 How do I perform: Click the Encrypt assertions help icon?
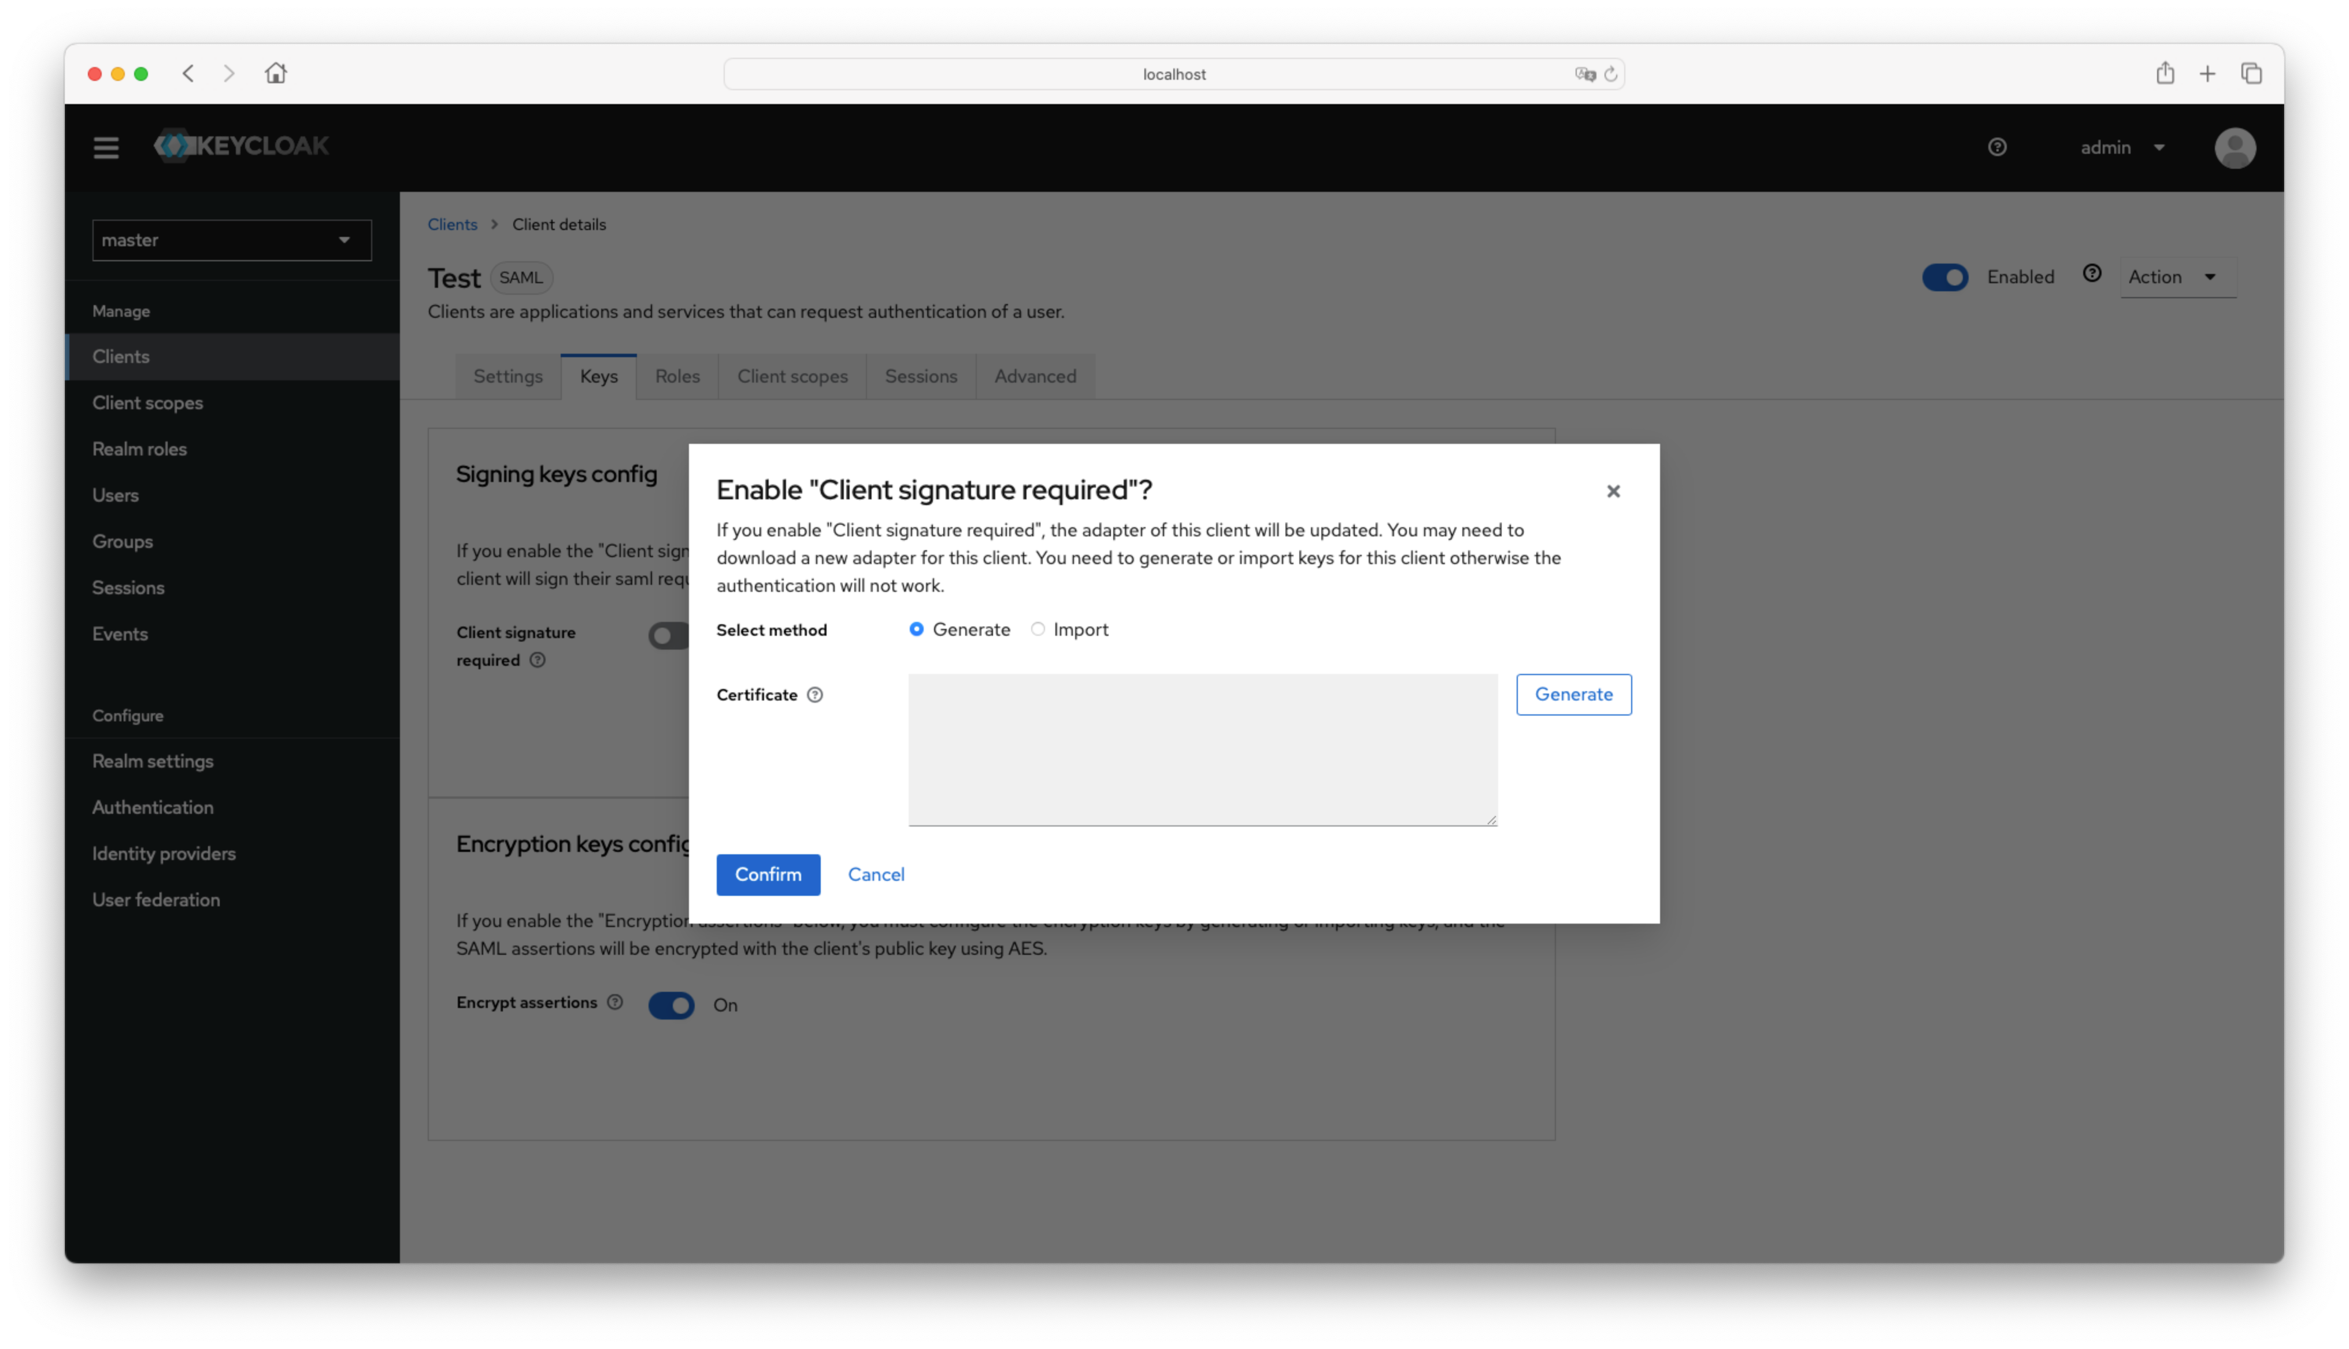[x=615, y=1002]
